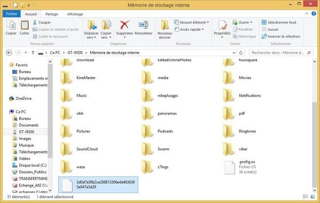The width and height of the screenshot is (320, 203).
Task: Open the Fichier tab
Action: coord(12,14)
